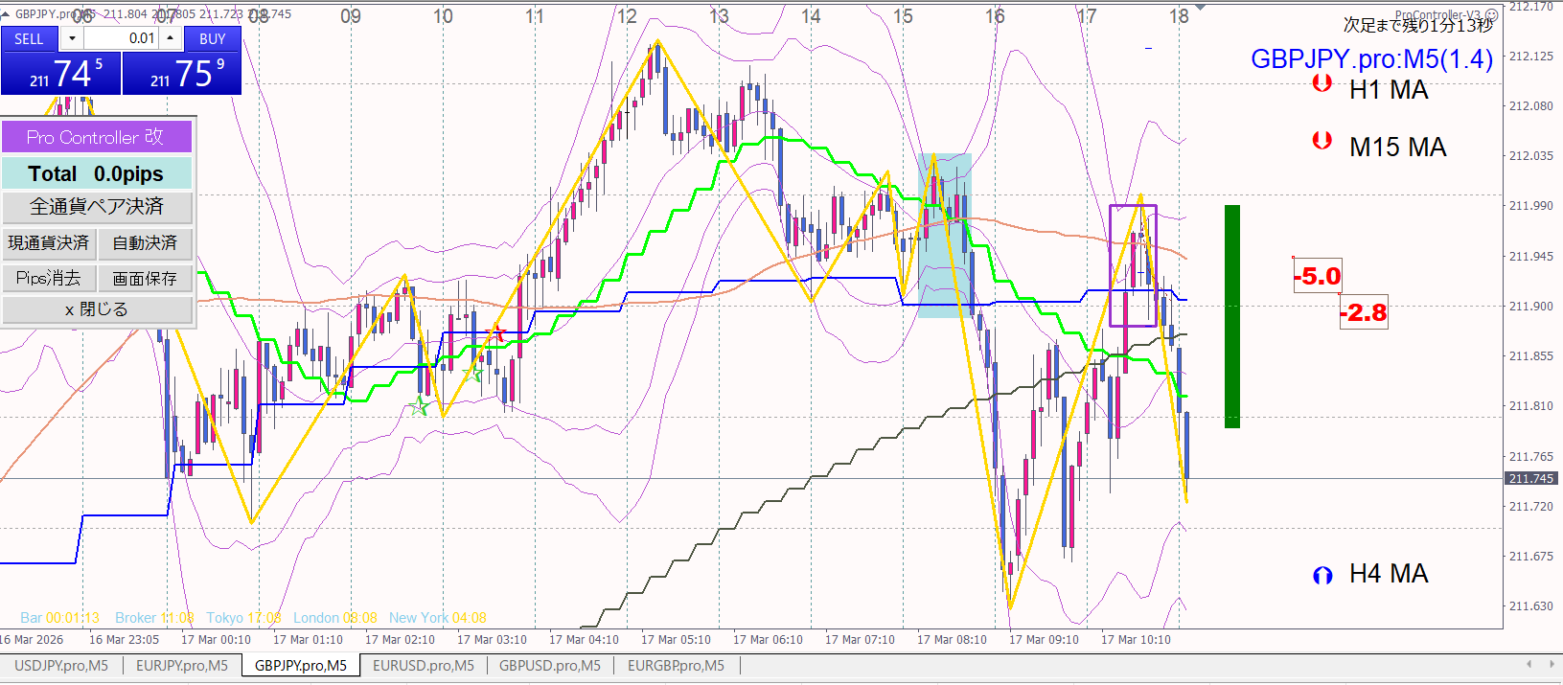The image size is (1563, 685).
Task: Click the H4 MA up-arrow indicator icon
Action: tap(1322, 575)
